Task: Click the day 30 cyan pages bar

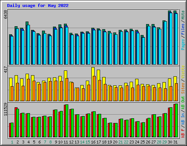Action: tap(171, 39)
